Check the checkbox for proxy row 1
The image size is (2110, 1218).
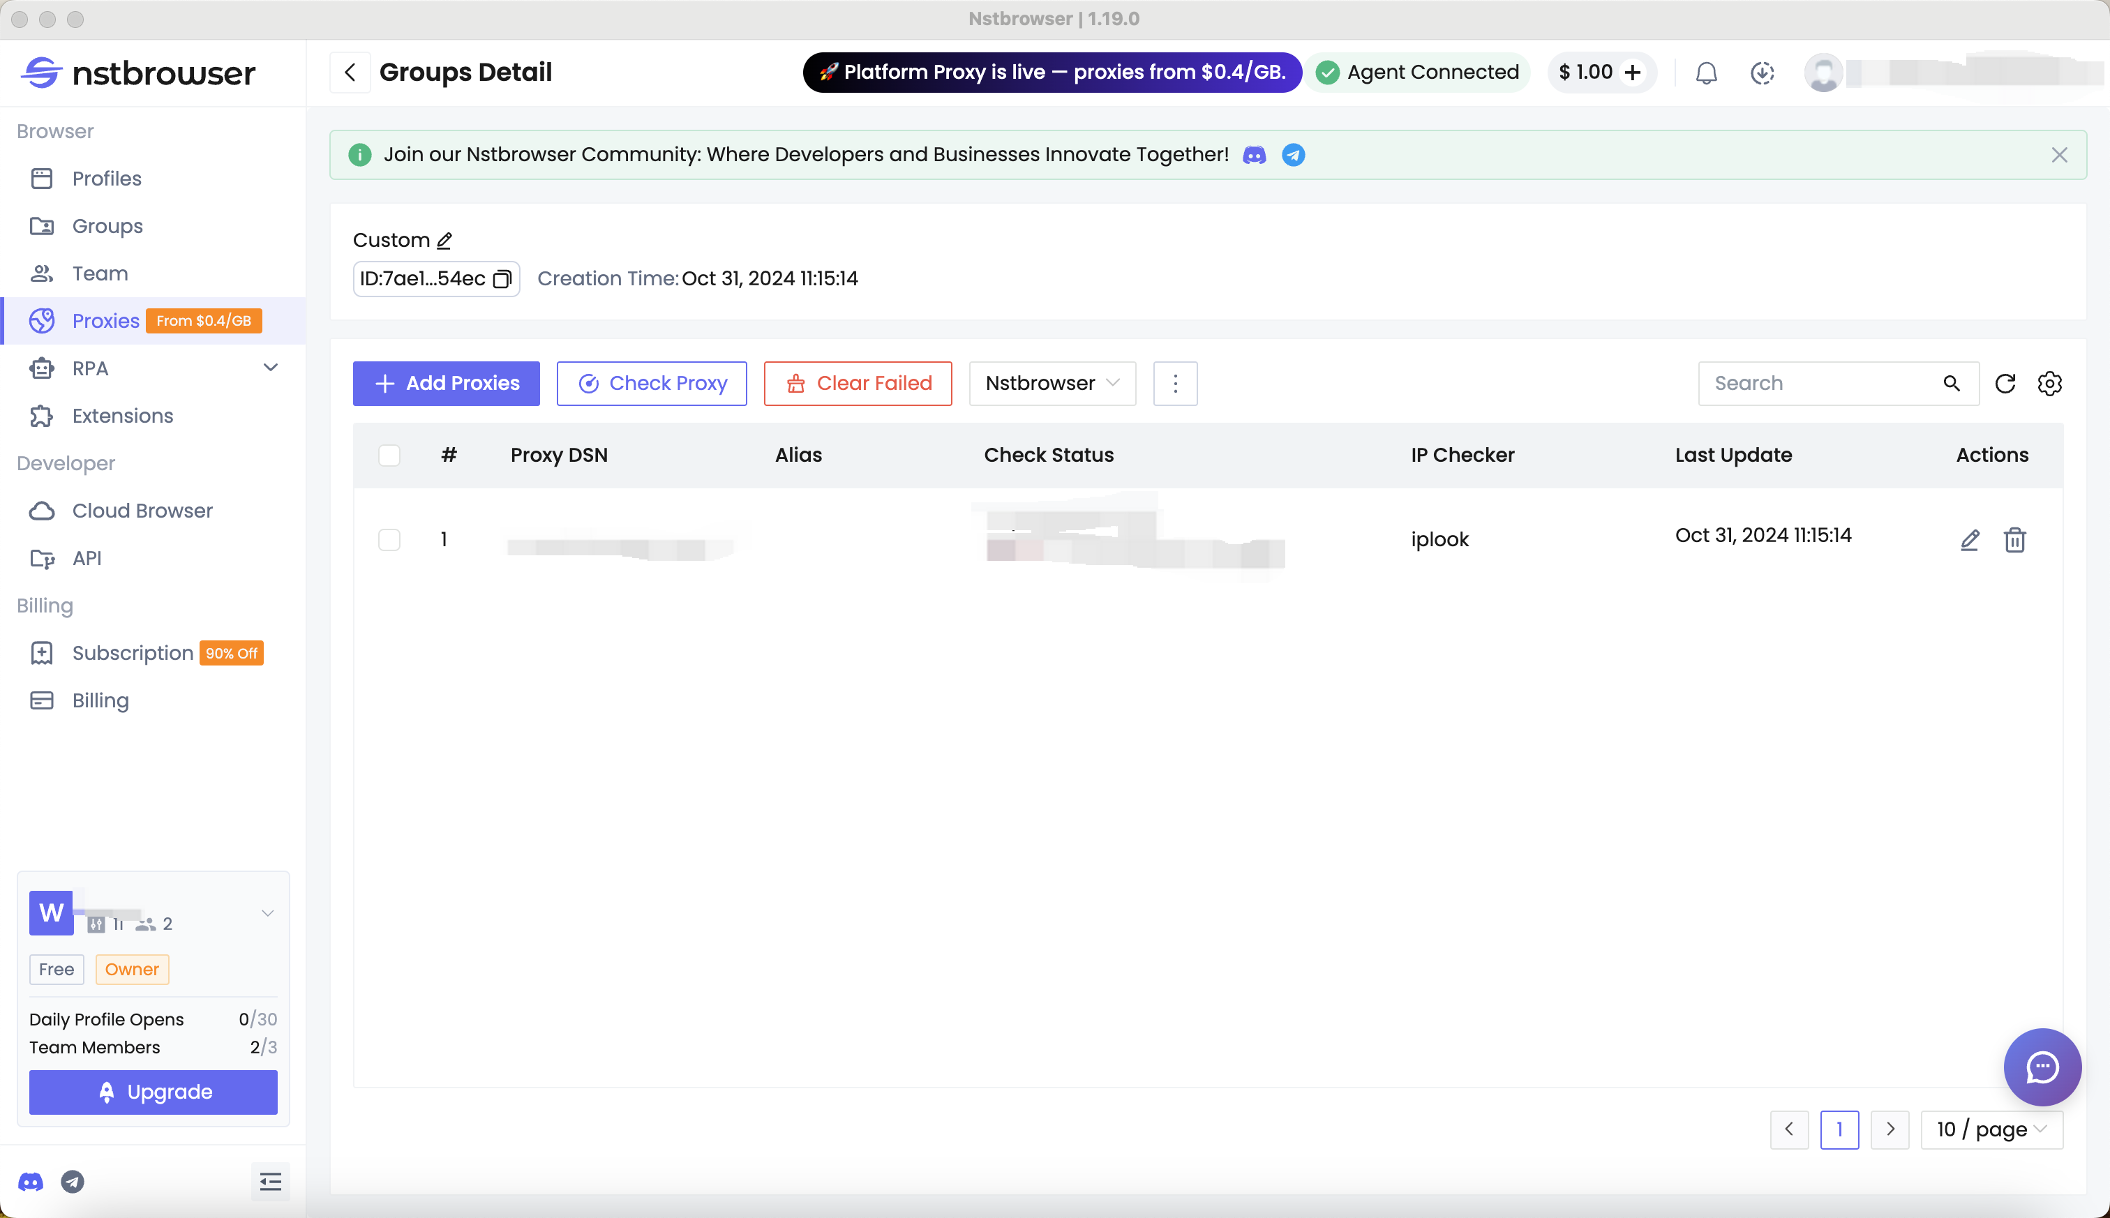[390, 539]
